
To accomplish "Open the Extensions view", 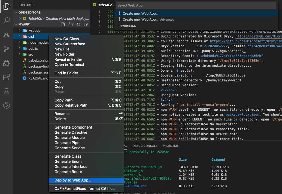I will (x=7, y=77).
